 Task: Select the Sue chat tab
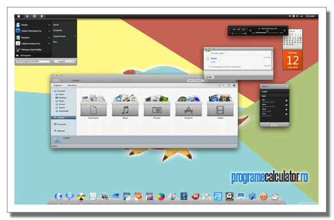[209, 77]
